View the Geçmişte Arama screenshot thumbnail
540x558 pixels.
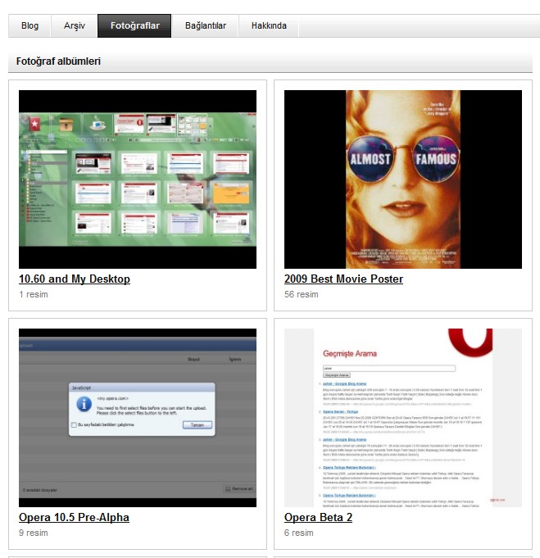(403, 418)
